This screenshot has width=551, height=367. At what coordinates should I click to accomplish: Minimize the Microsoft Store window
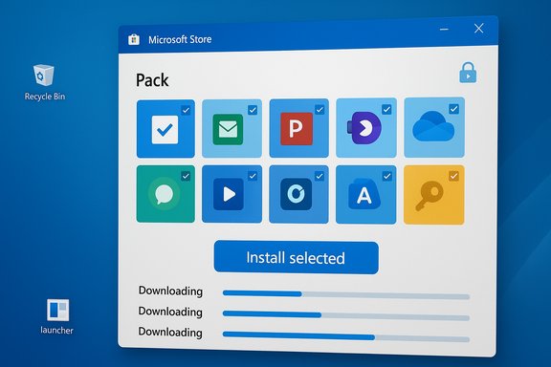[444, 29]
